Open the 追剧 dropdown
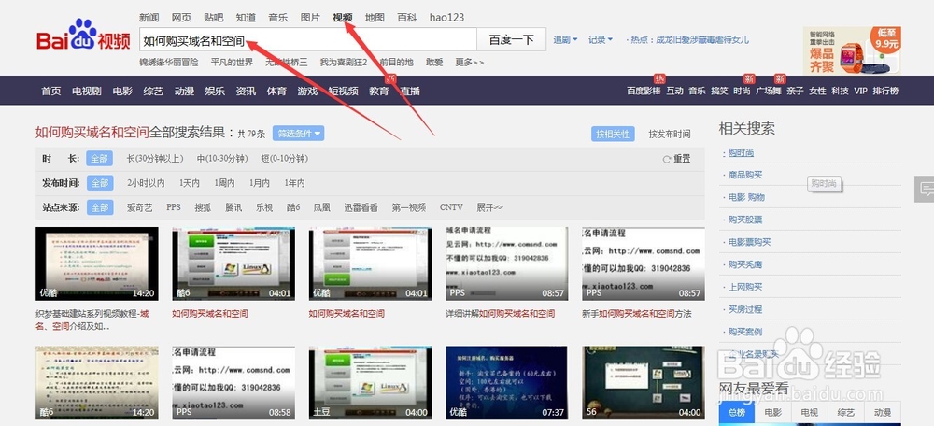Screen dimensions: 934x426 565,40
